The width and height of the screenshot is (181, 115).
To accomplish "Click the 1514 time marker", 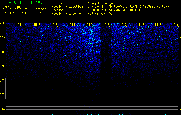I will (71, 25).
